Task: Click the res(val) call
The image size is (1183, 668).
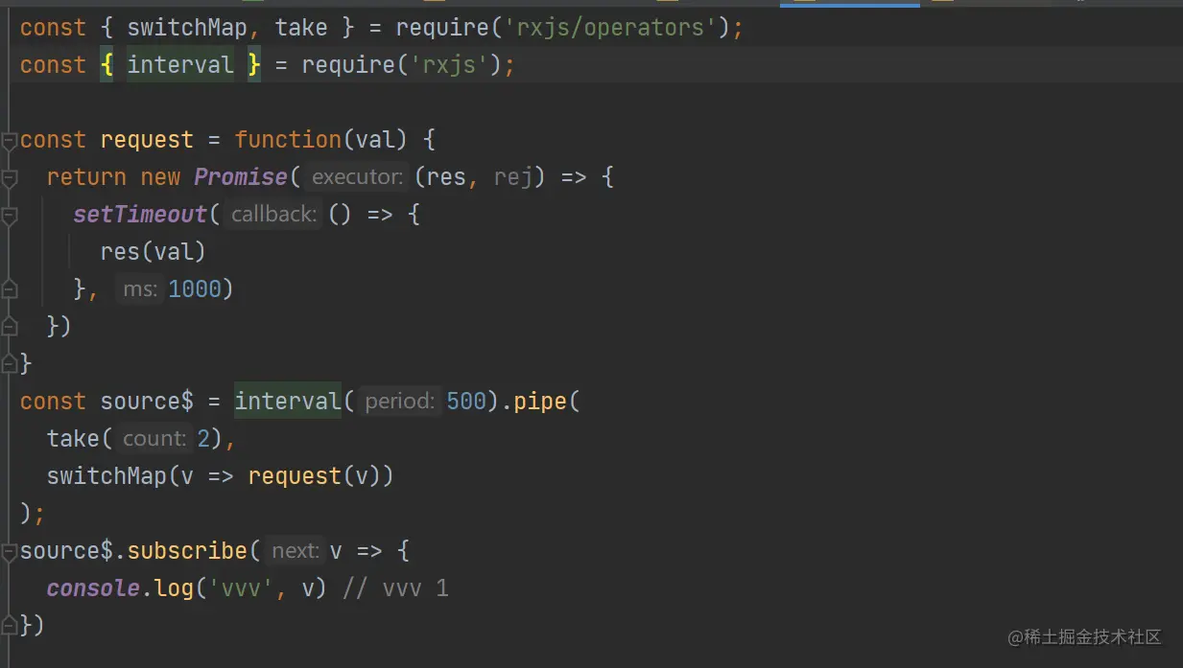Action: point(154,252)
